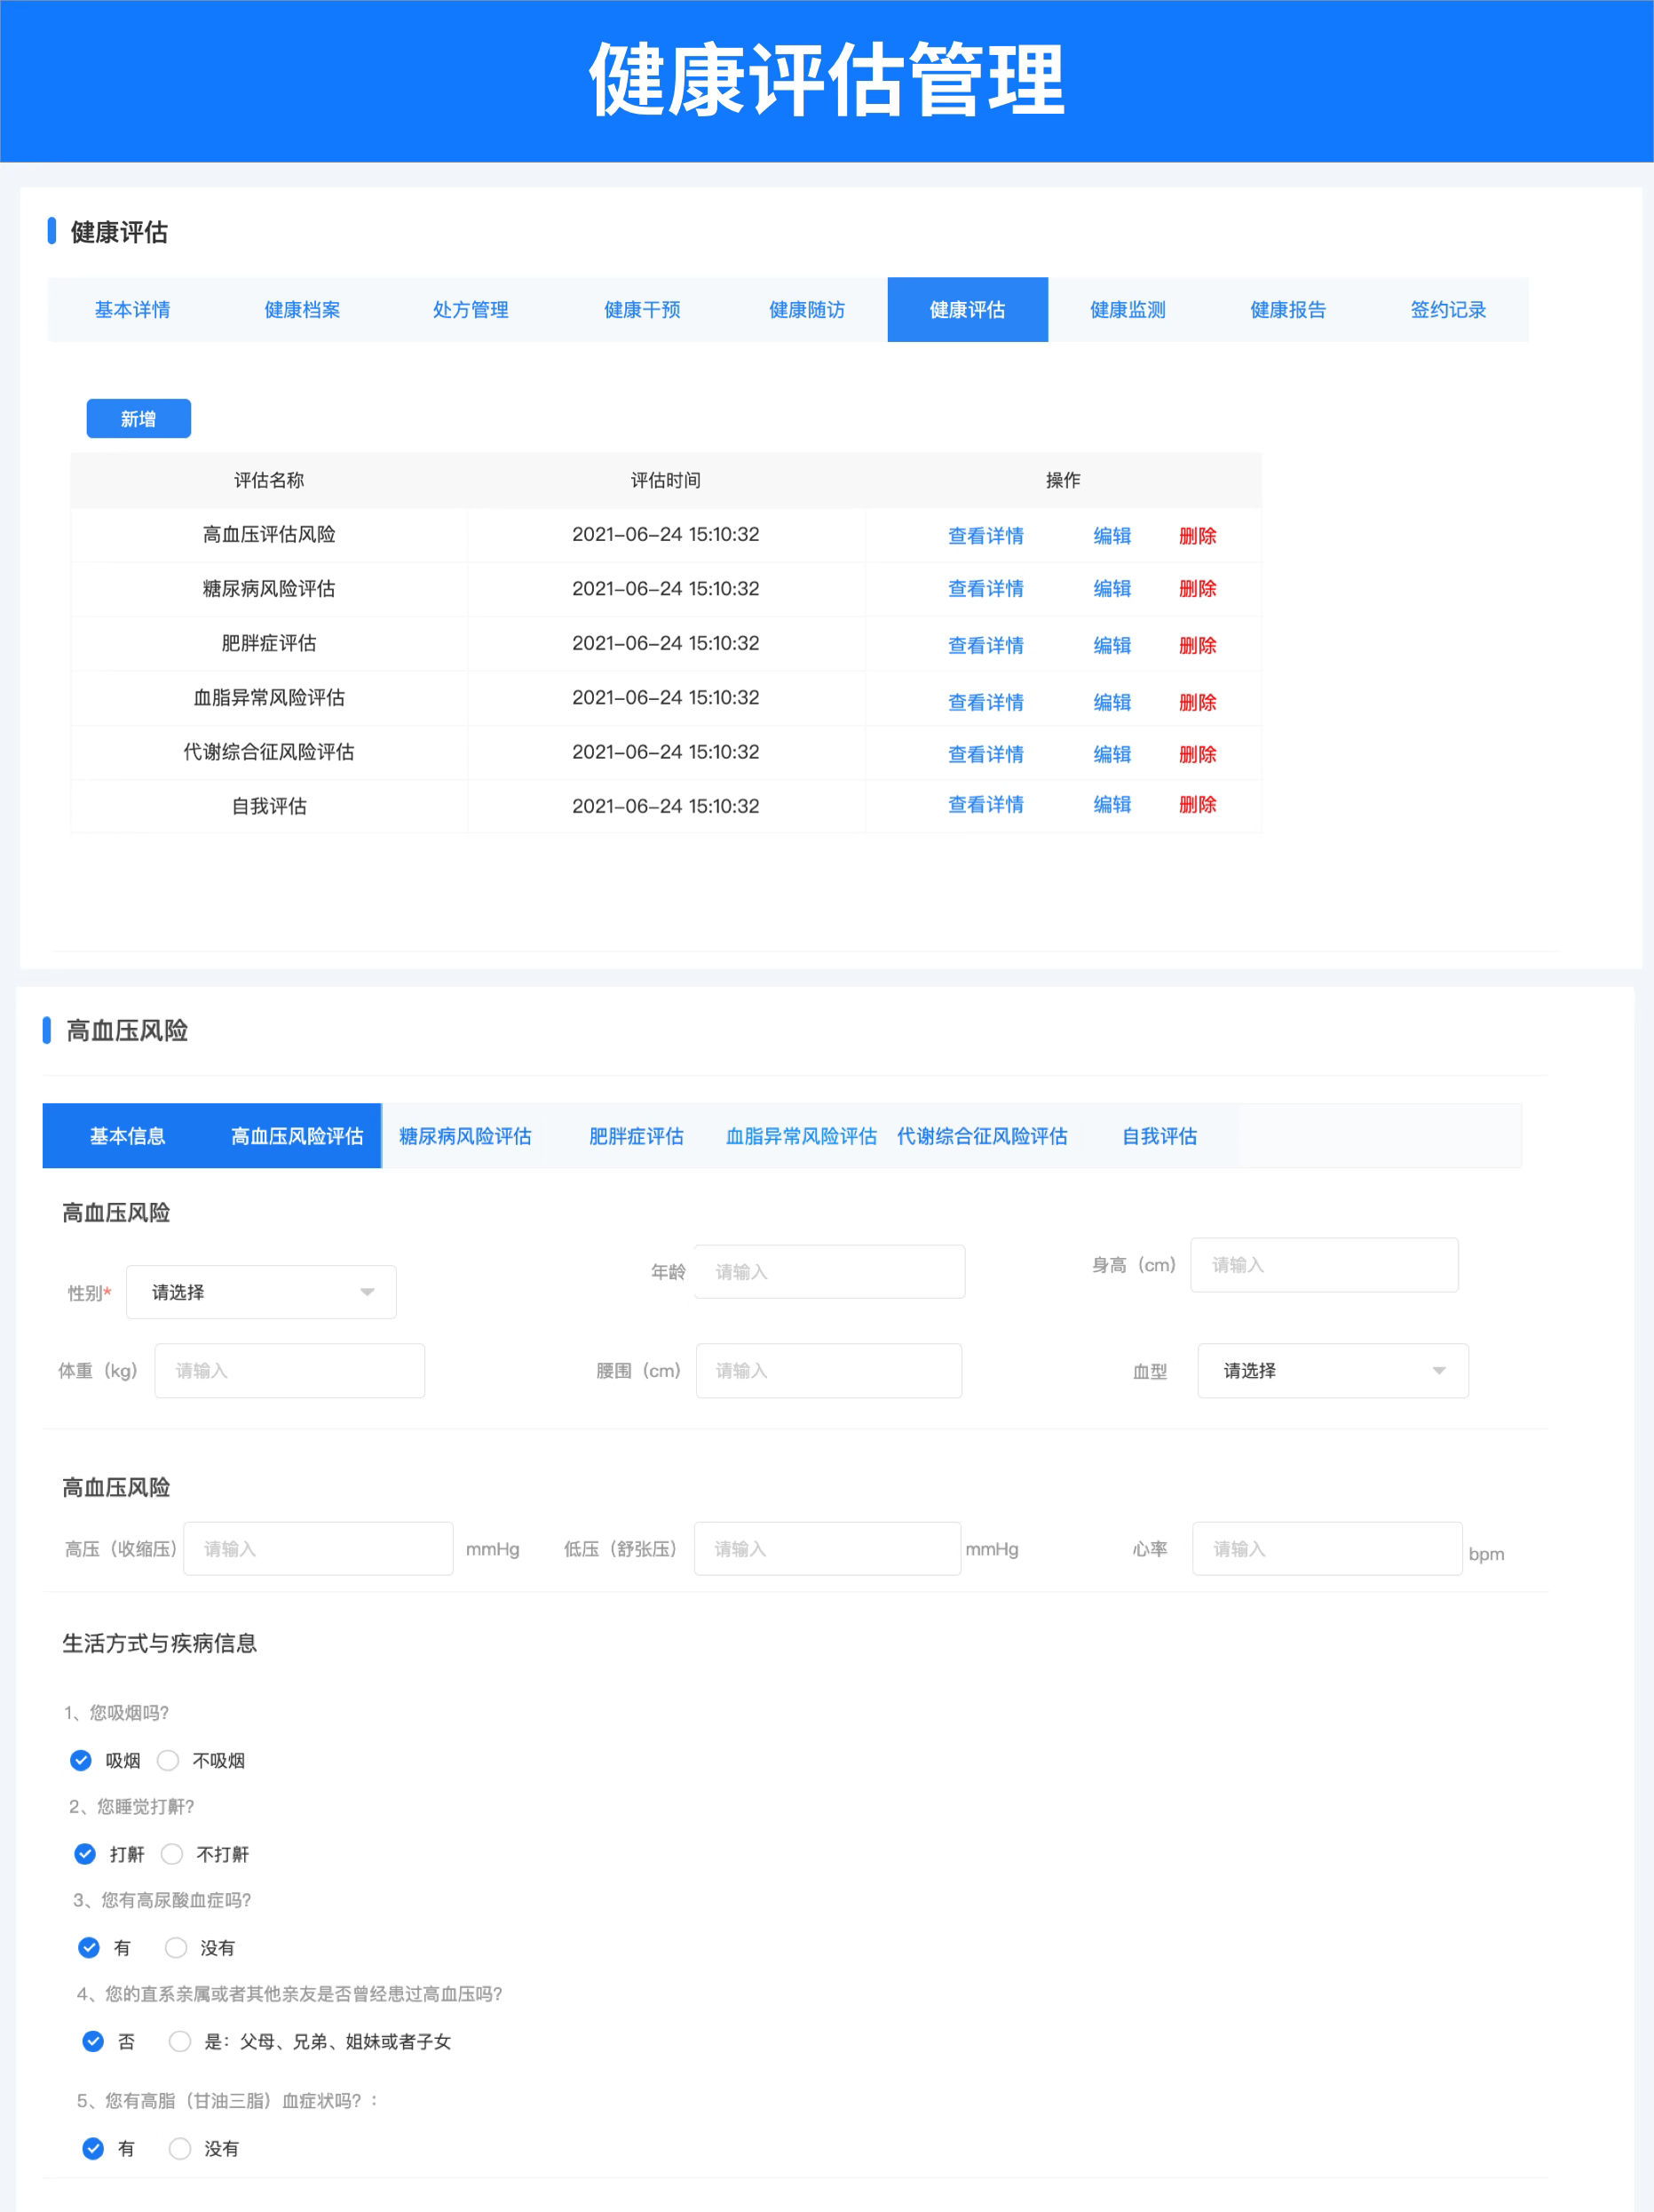Select the 基本信息 sub-tab
This screenshot has width=1654, height=2212.
click(x=127, y=1136)
